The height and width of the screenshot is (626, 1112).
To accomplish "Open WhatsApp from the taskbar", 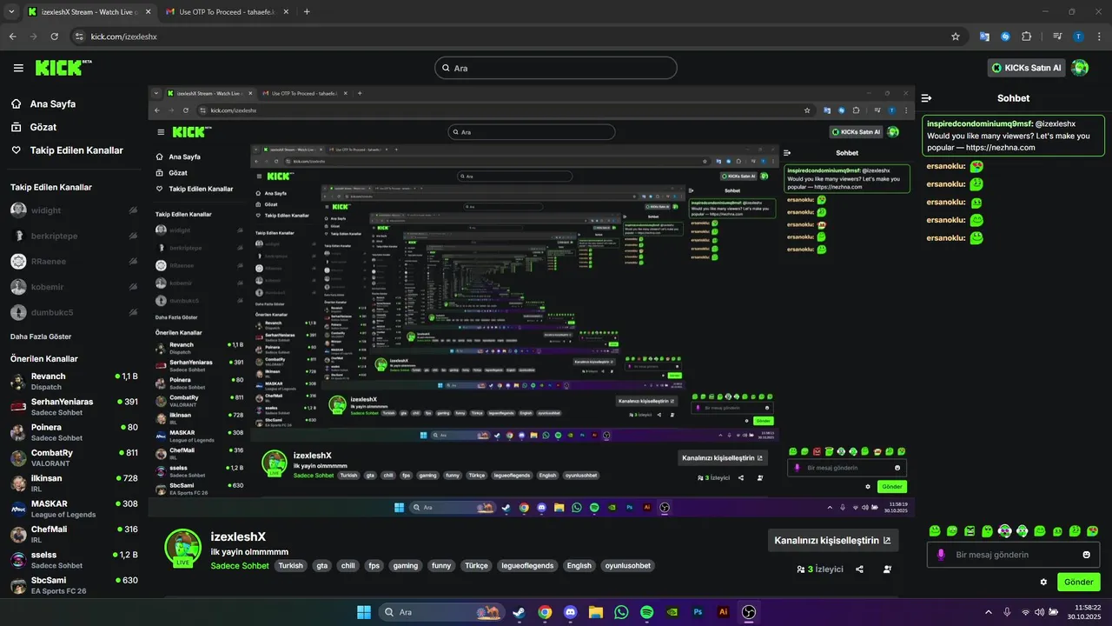I will pos(621,612).
